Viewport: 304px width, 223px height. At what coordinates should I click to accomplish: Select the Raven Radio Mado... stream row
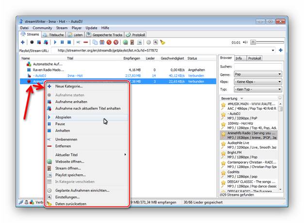click(118, 70)
